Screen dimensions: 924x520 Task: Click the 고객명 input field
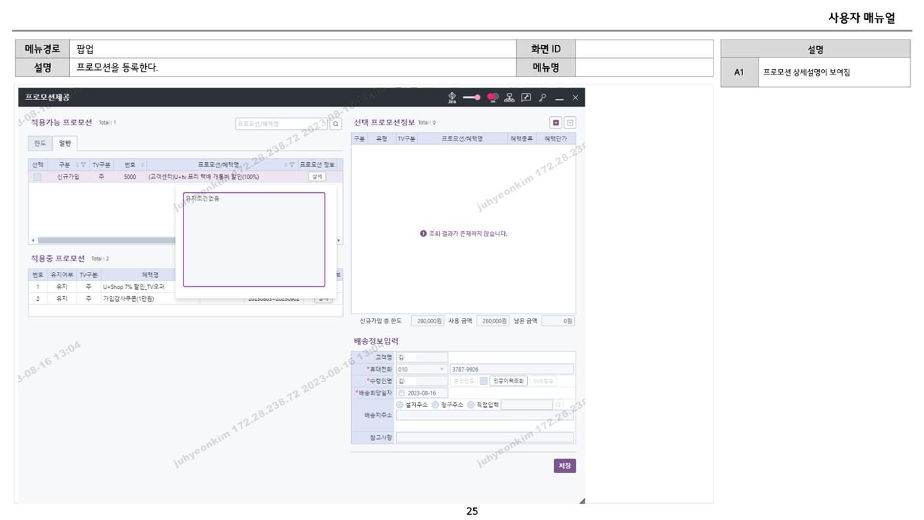tap(421, 357)
